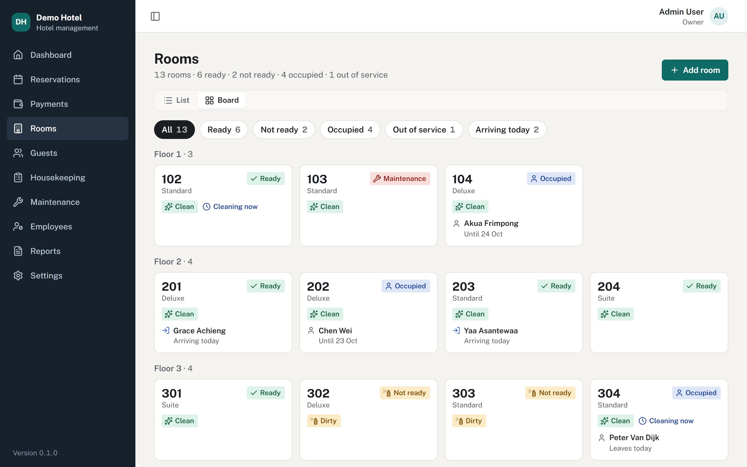
Task: Switch to Board view
Action: coord(222,100)
